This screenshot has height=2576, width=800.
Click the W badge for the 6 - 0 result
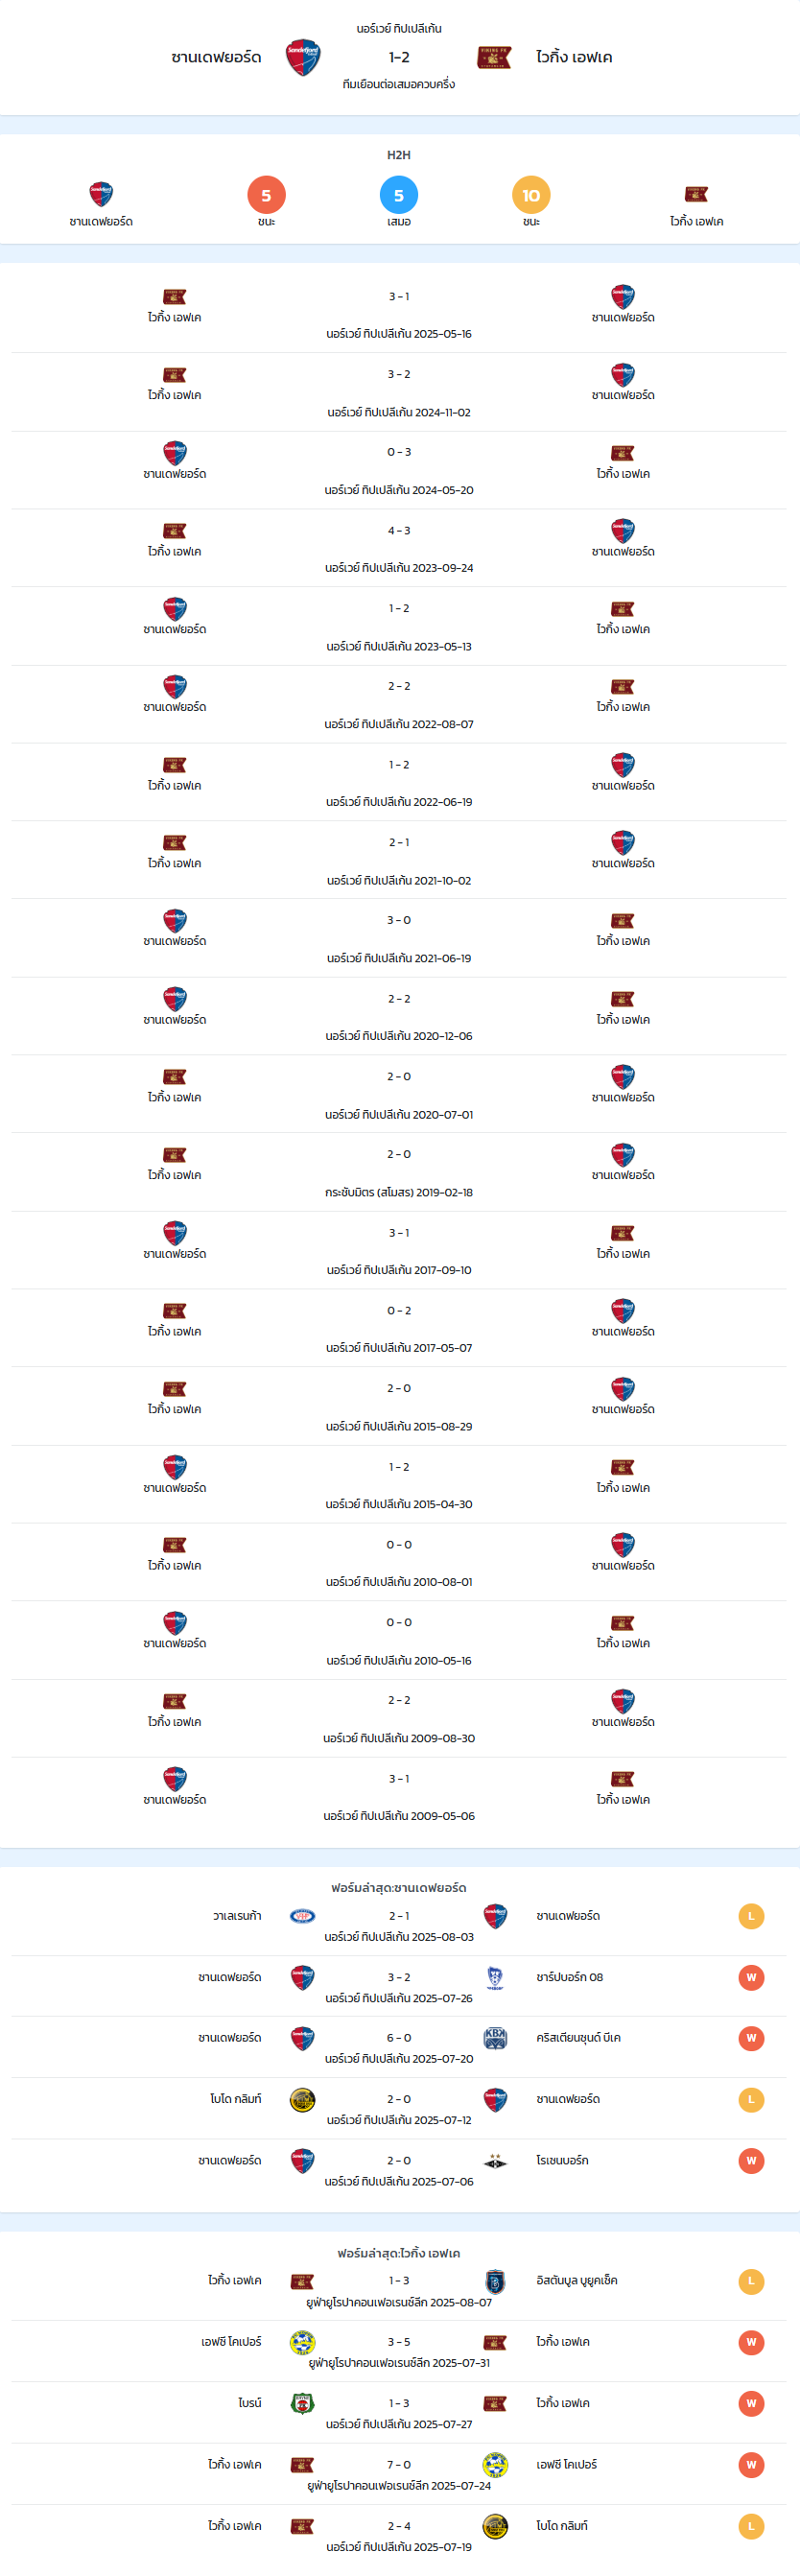(751, 2038)
